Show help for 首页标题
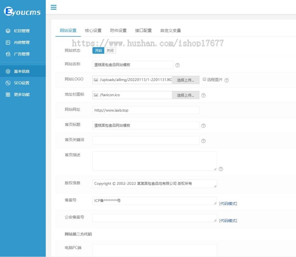296x257 pixels. 203,126
